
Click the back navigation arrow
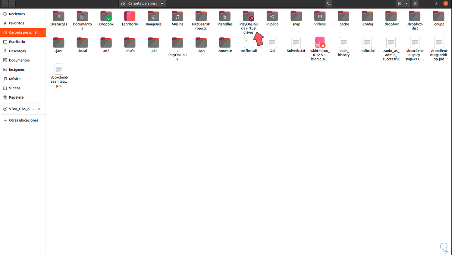(x=5, y=3)
